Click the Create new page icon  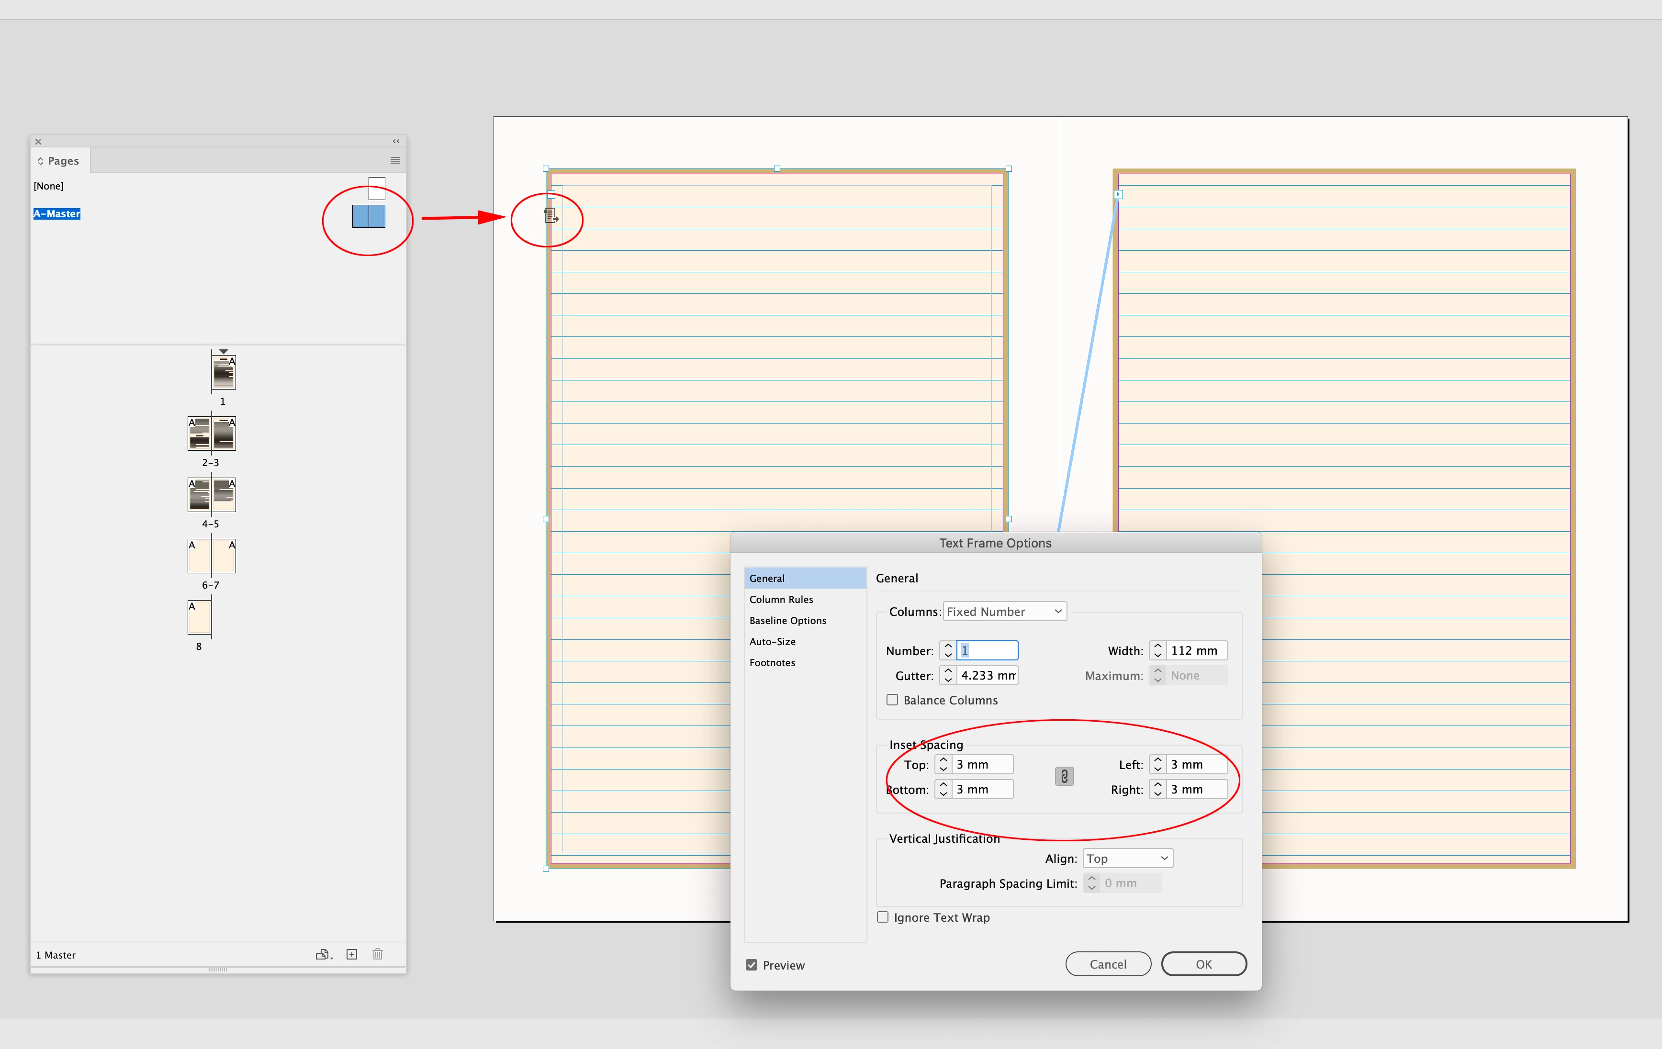[x=352, y=954]
